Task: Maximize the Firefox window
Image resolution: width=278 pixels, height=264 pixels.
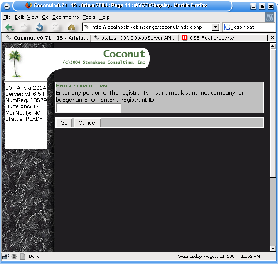Action: 262,7
